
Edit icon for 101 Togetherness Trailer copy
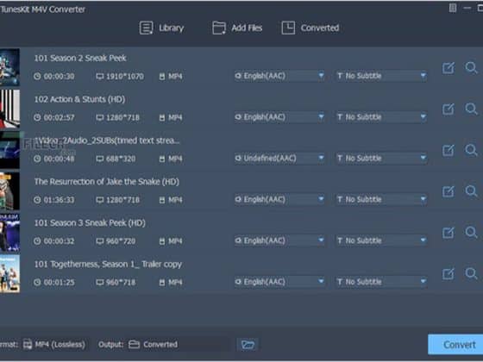[x=448, y=274]
